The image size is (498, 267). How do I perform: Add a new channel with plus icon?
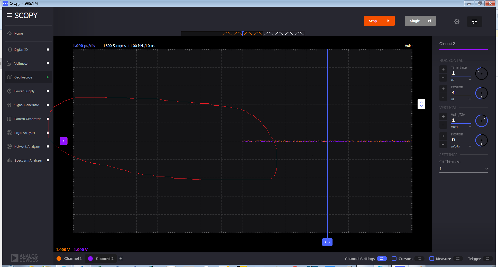coord(121,258)
